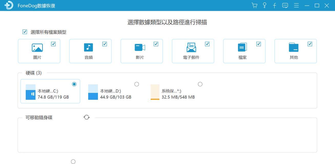Click the 影片 video camera icon
The height and width of the screenshot is (164, 335).
coord(140,47)
